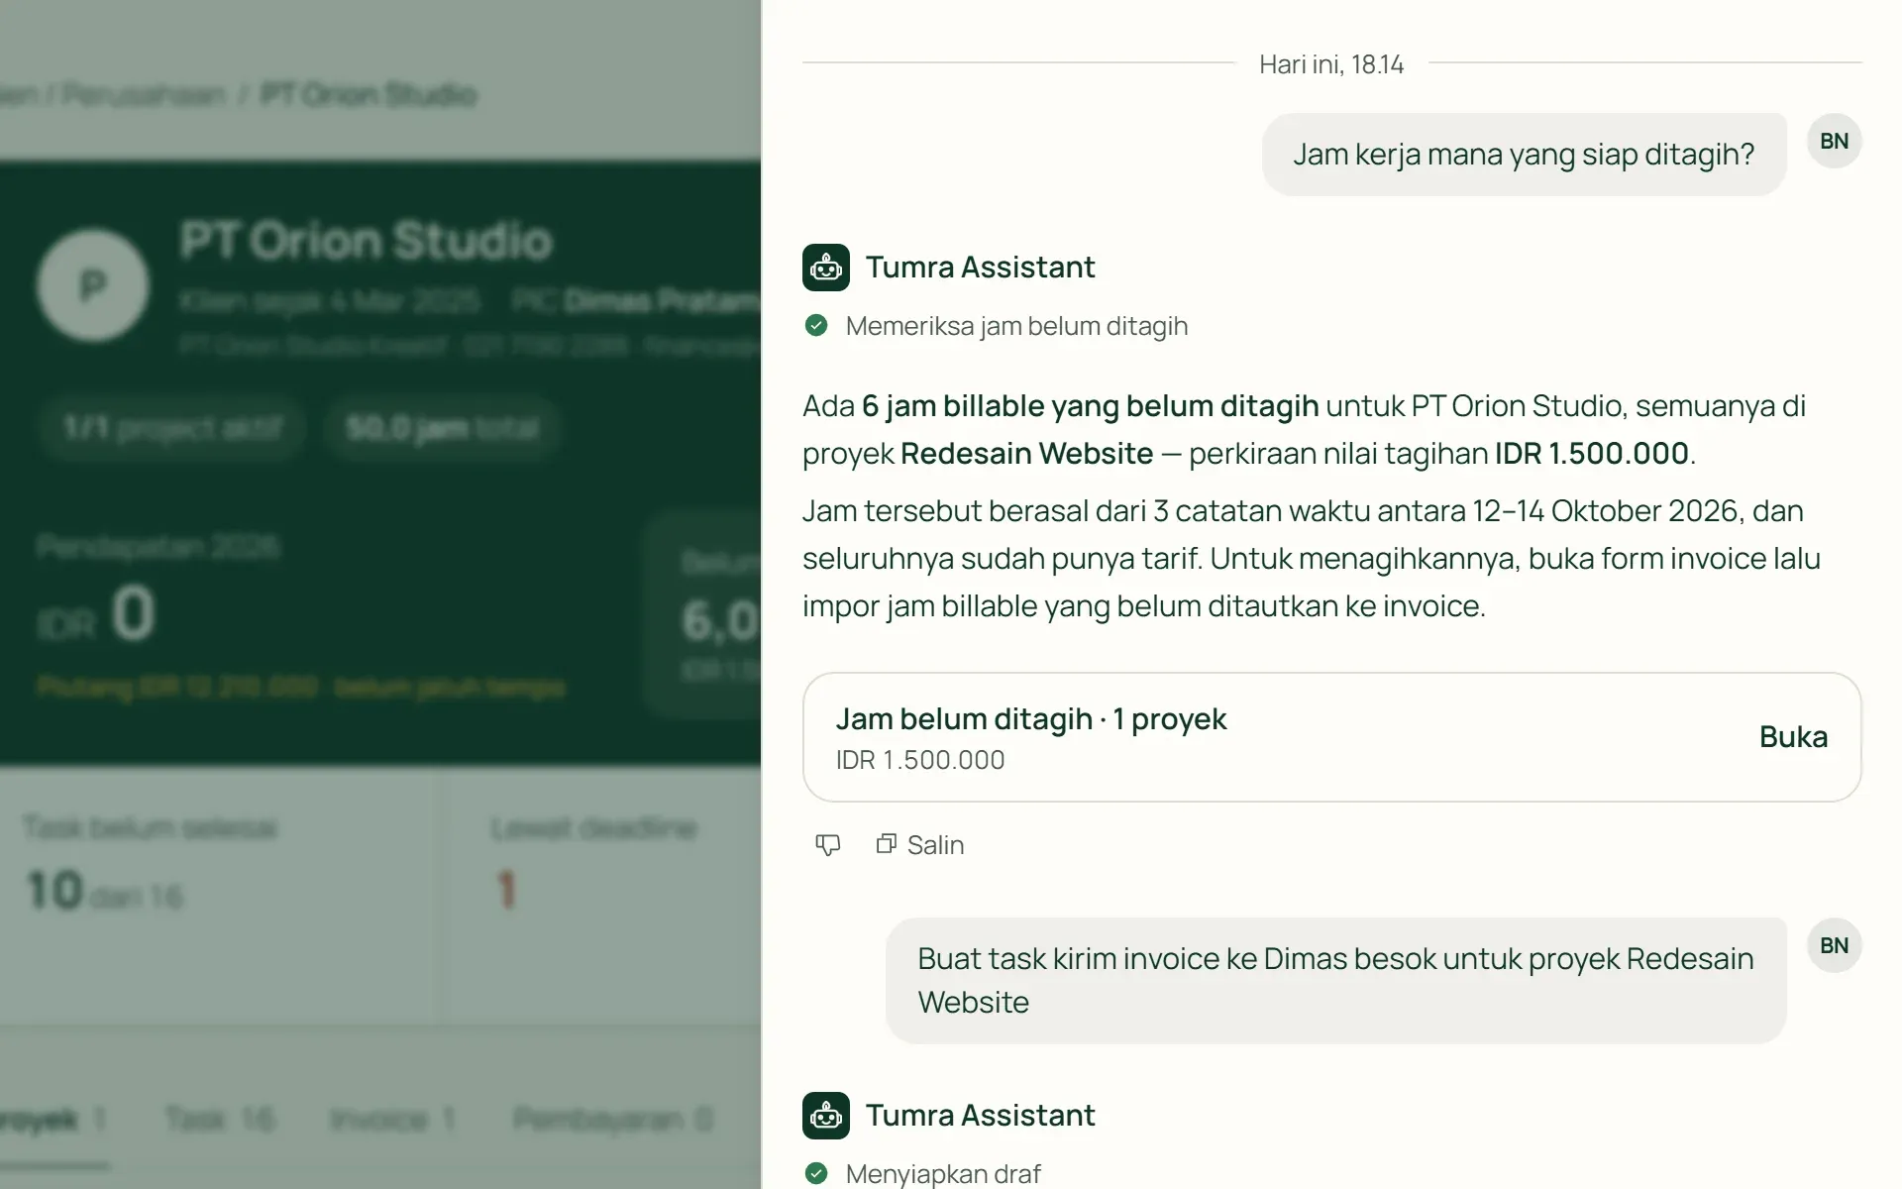
Task: Click the green check next to 'Memeriksa jam belum ditagih'
Action: [x=816, y=326]
